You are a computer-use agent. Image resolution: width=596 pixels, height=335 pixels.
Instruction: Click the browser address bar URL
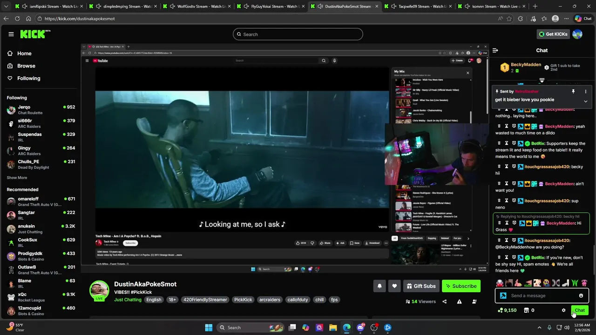point(80,19)
